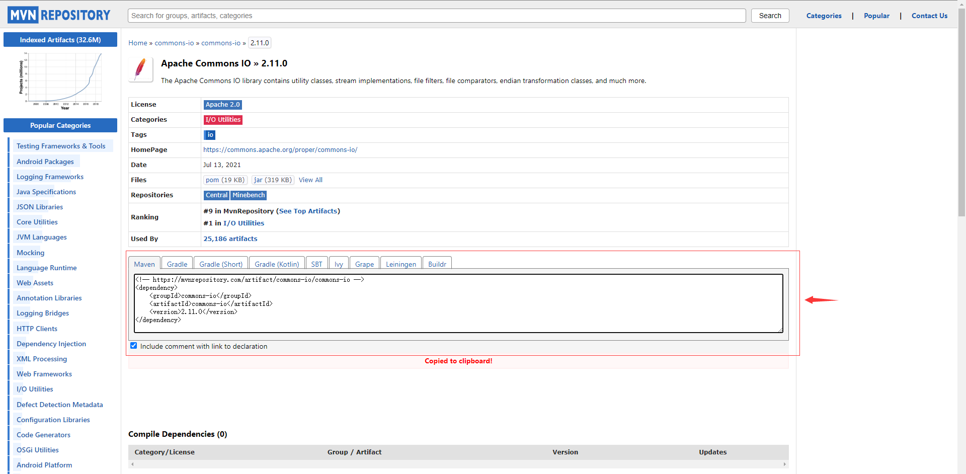Open Language Runtime category
Screen dimensions: 966x474
(x=47, y=268)
